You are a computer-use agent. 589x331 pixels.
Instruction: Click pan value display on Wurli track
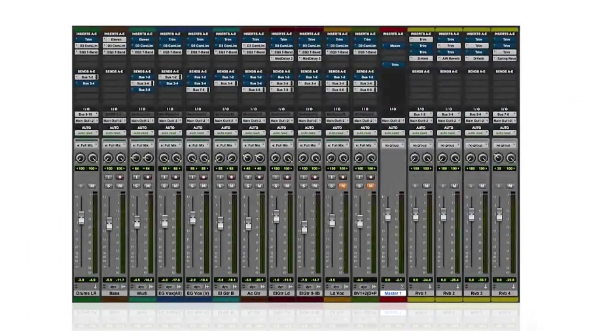[142, 169]
